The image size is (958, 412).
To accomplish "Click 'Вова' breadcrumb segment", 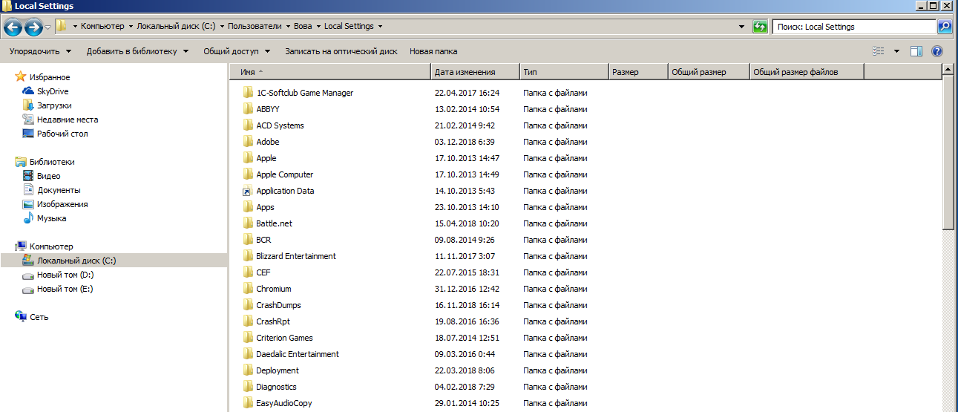I will 303,26.
